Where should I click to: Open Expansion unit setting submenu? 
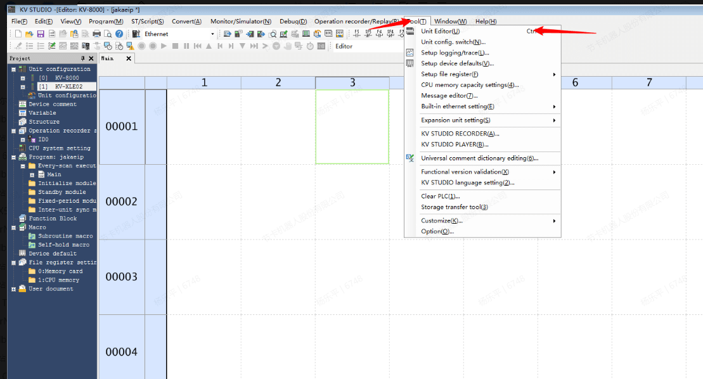[456, 120]
